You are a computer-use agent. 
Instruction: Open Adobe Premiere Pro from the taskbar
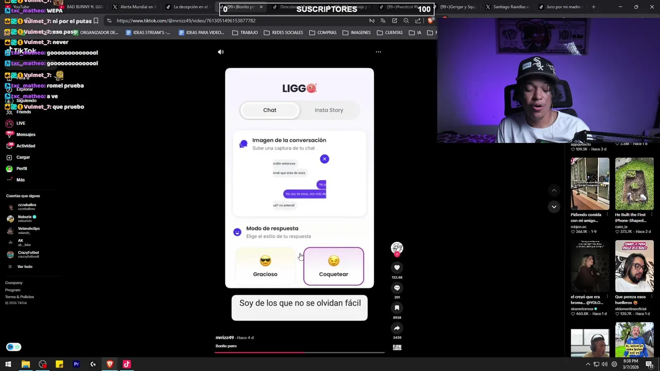76,364
